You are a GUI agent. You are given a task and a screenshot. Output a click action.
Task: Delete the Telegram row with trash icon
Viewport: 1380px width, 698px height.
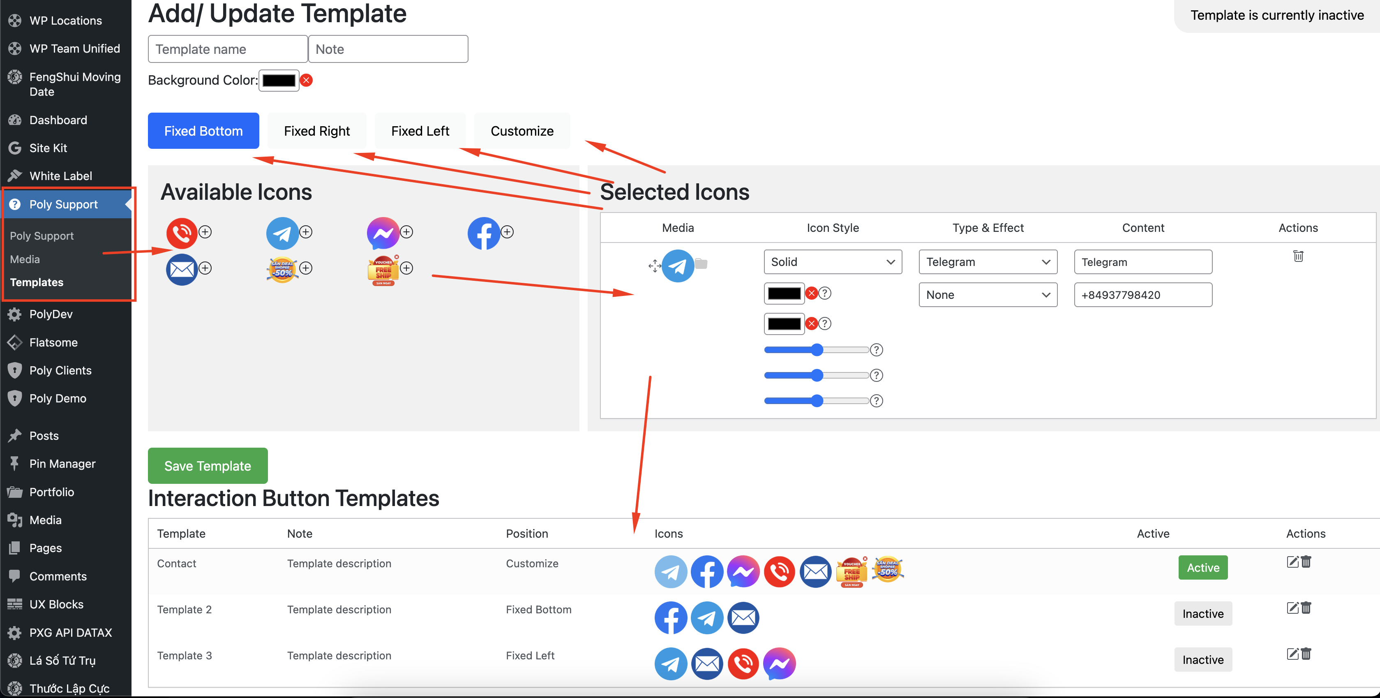point(1298,256)
